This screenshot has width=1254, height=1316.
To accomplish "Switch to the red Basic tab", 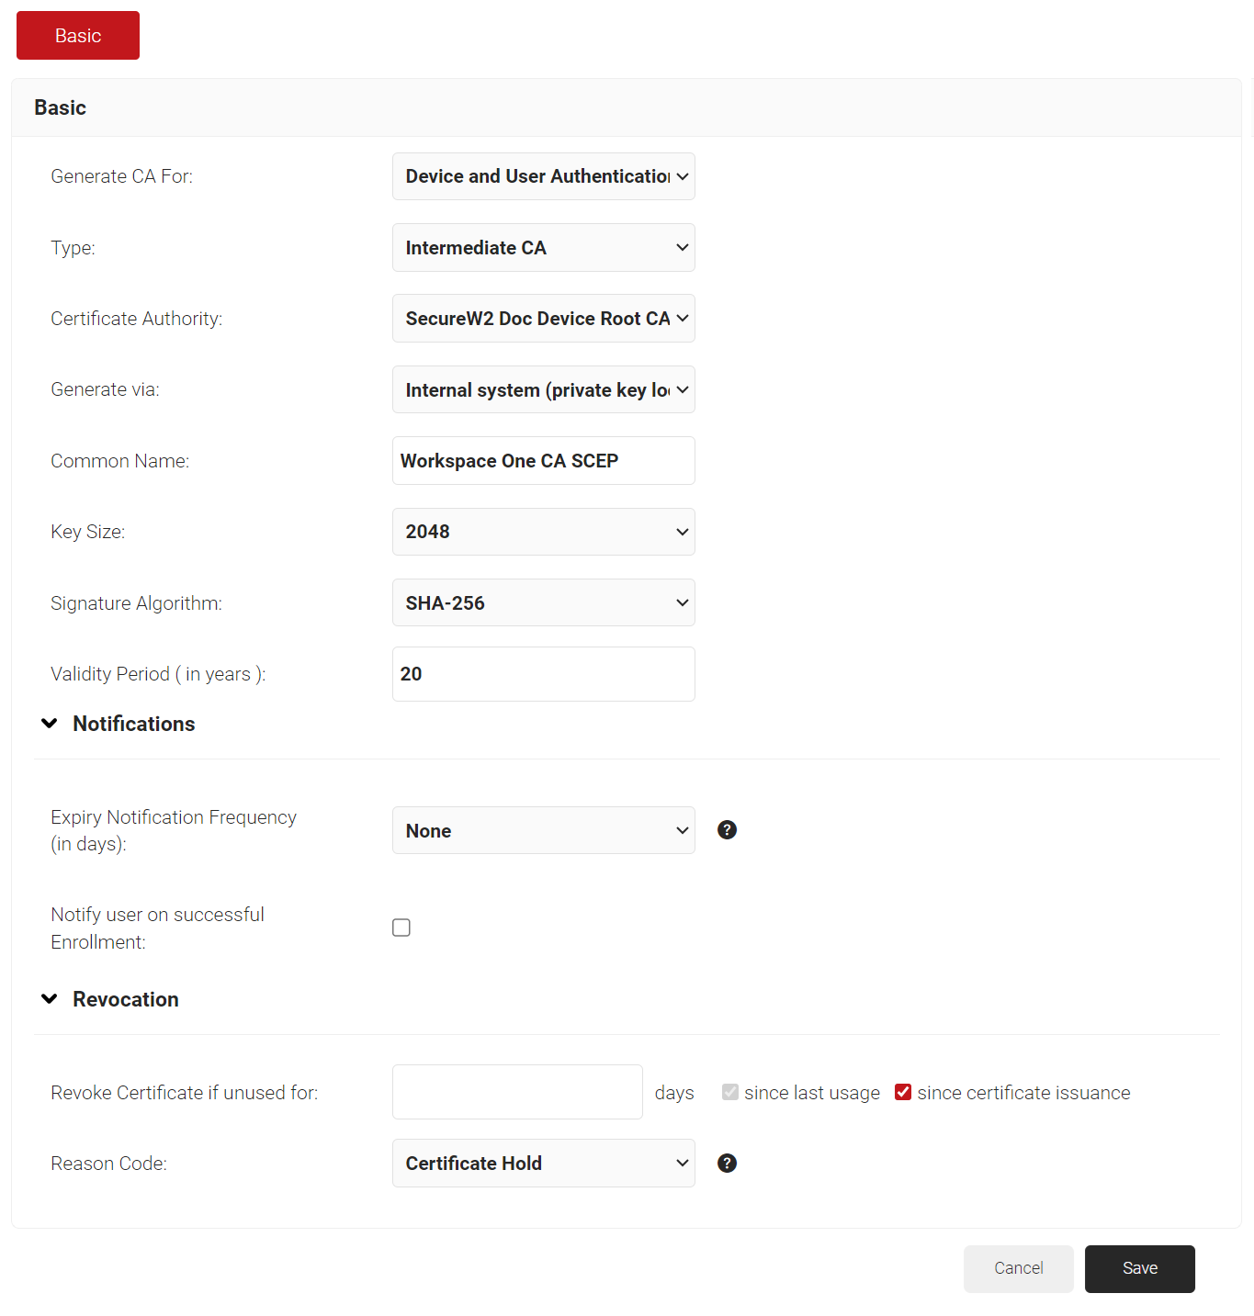I will (78, 36).
